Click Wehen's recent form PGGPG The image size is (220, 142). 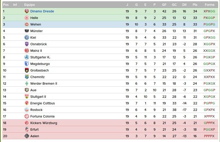click(x=209, y=25)
